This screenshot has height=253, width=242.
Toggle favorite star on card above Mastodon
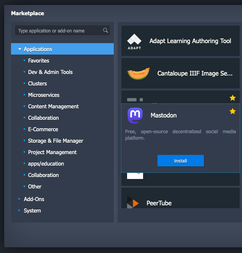[232, 98]
